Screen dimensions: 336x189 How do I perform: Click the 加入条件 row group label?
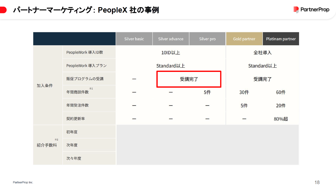click(45, 86)
